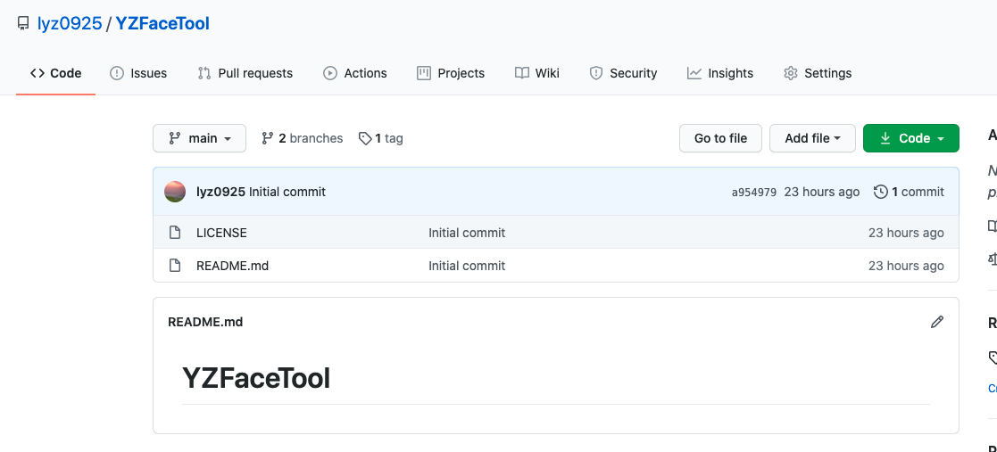Open the Add file dropdown
This screenshot has height=452, width=997.
(x=812, y=138)
